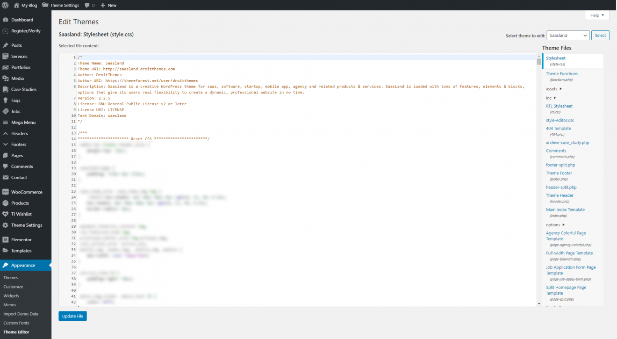Open the Select theme to edit dropdown
Viewport: 617px width, 339px height.
[567, 36]
